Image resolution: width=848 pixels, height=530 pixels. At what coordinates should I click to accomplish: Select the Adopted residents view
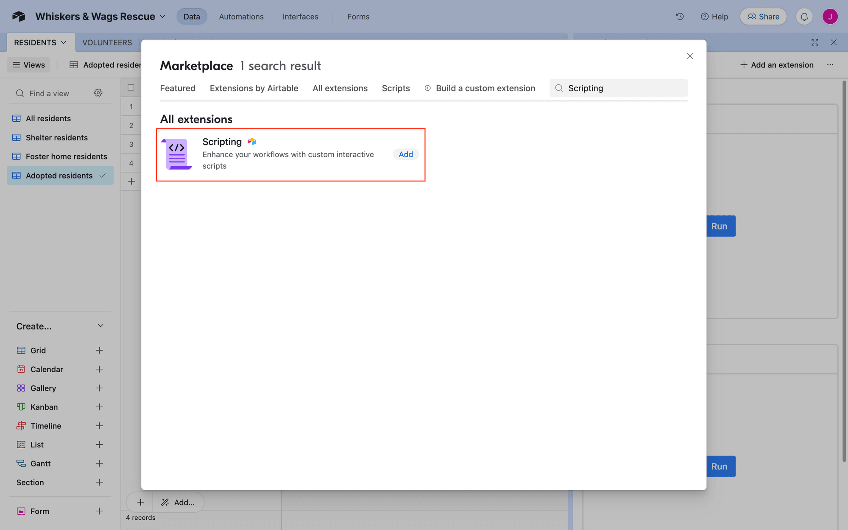(59, 175)
